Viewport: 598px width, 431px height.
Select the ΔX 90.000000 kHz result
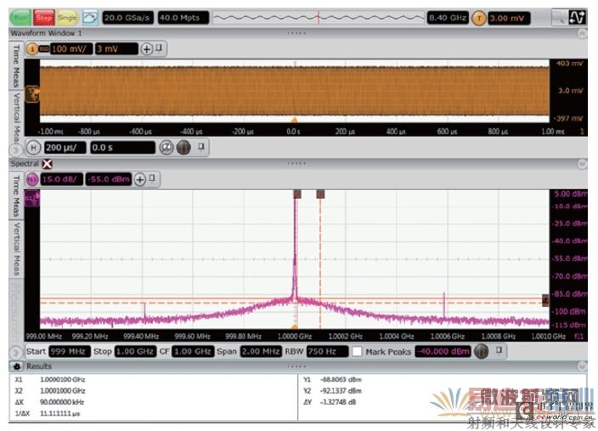click(49, 402)
